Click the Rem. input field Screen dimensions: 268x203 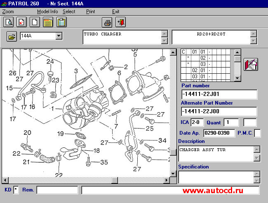click(57, 190)
